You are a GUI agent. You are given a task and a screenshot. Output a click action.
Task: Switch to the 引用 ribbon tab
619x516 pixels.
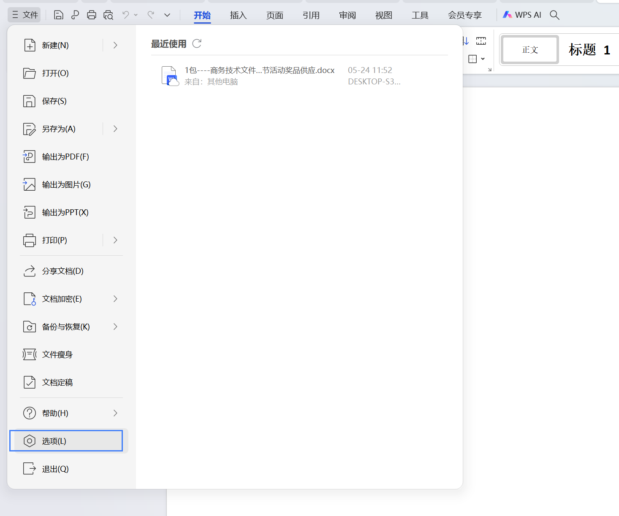[x=311, y=15]
